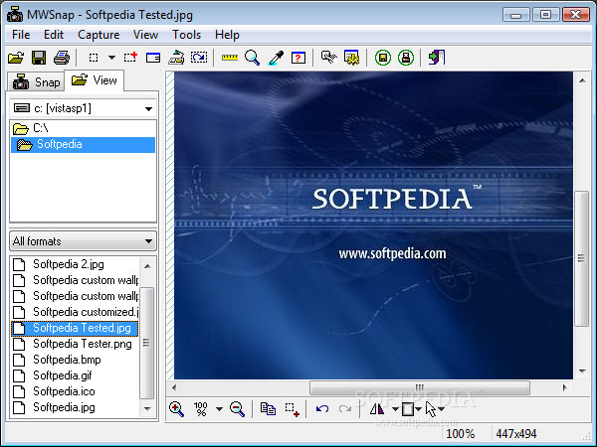Select file Softpedia Tested.jpg

click(x=75, y=328)
